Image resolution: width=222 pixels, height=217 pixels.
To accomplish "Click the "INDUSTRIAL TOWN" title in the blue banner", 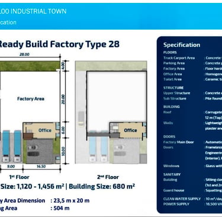I will point(38,11).
